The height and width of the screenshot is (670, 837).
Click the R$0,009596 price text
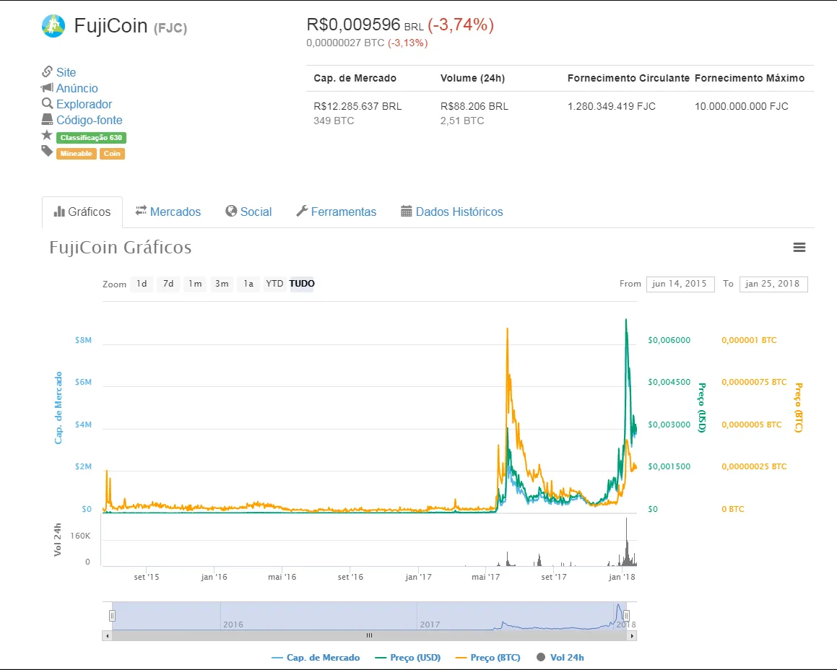tap(353, 25)
